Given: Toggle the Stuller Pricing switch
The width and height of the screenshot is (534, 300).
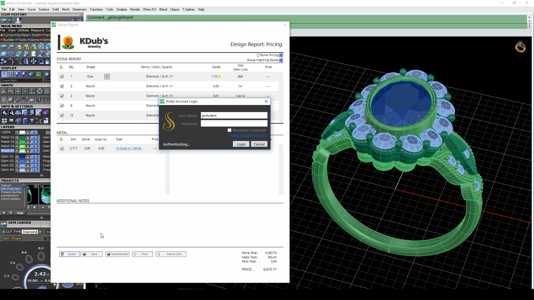Looking at the screenshot, I should (x=281, y=55).
